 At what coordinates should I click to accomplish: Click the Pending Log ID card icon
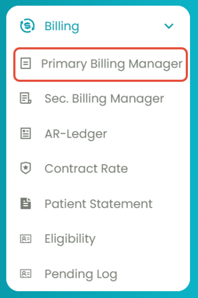pos(26,274)
